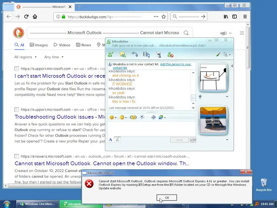Screen dimensions: 277x208
Task: Switch to the News search tab
Action: pyautogui.click(x=83, y=45)
